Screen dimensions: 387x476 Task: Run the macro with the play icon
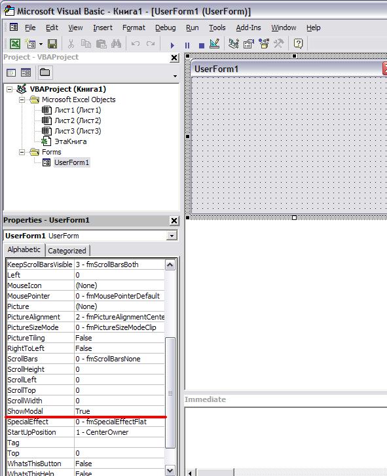tap(172, 46)
